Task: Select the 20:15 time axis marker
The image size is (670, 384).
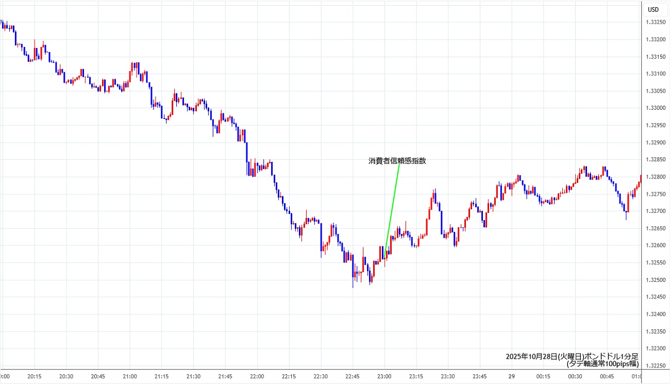Action: (35, 376)
